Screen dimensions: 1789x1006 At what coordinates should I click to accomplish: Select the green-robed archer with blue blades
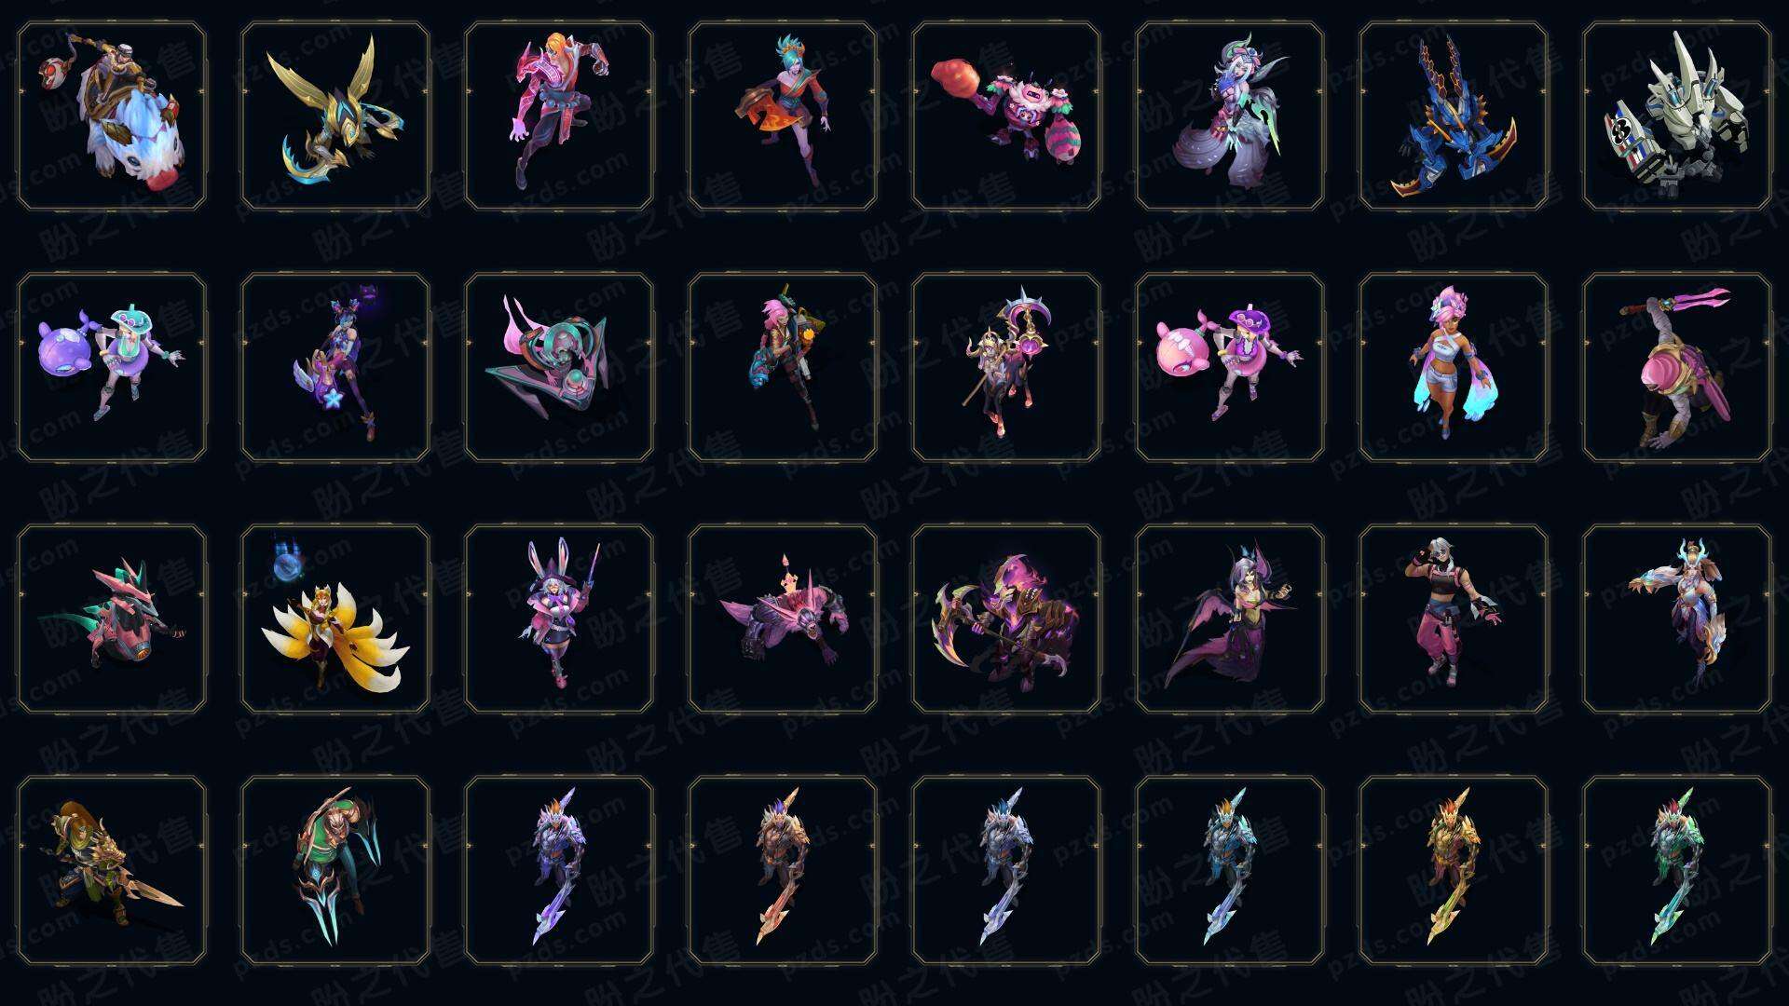(335, 870)
